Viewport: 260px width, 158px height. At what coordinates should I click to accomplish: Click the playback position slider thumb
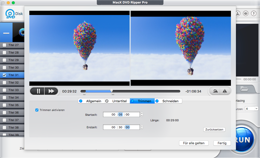click(112, 90)
